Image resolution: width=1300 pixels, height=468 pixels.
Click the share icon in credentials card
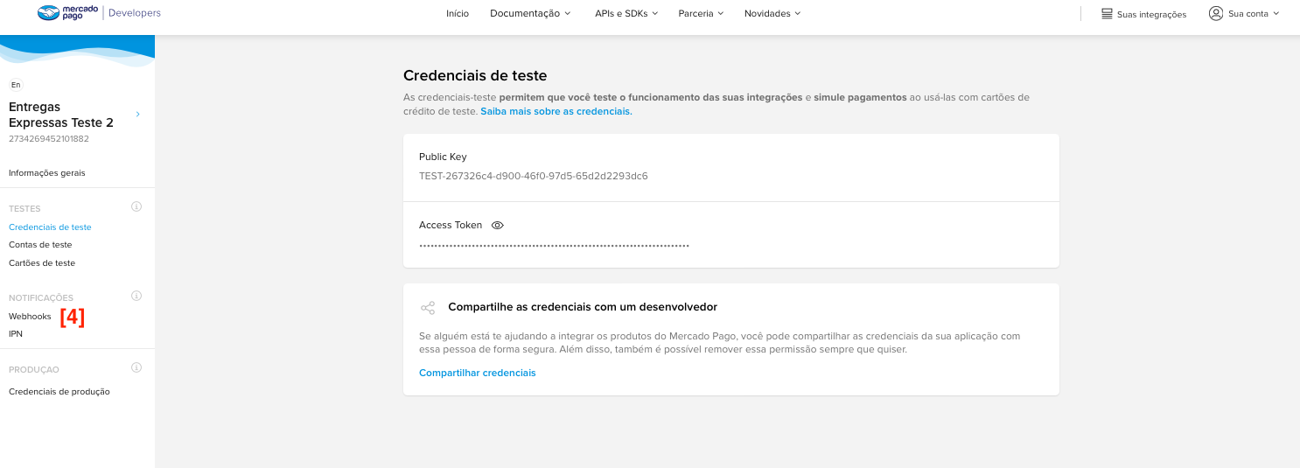(428, 308)
